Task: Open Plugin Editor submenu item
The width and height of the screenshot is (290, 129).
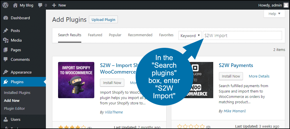Action: pyautogui.click(x=14, y=108)
